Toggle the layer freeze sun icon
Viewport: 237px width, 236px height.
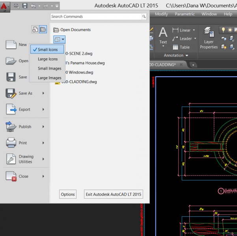tap(230, 30)
